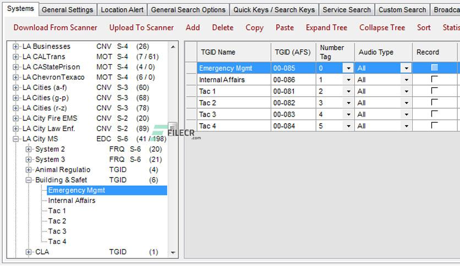Expand the System 2 node

pyautogui.click(x=29, y=149)
